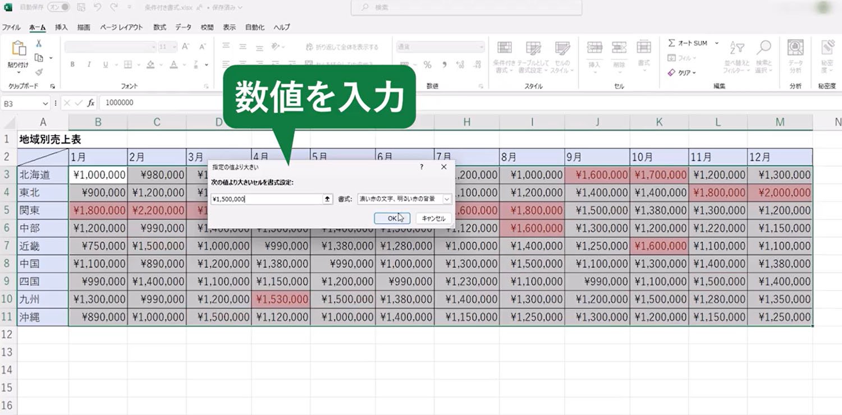Select row 10 九州 label
The image size is (842, 415).
pyautogui.click(x=43, y=300)
